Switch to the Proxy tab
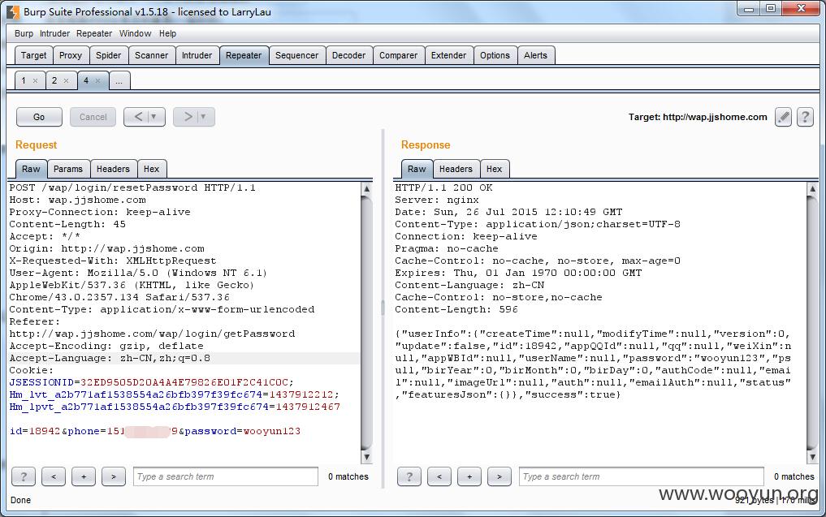Viewport: 826px width, 517px height. coord(71,55)
